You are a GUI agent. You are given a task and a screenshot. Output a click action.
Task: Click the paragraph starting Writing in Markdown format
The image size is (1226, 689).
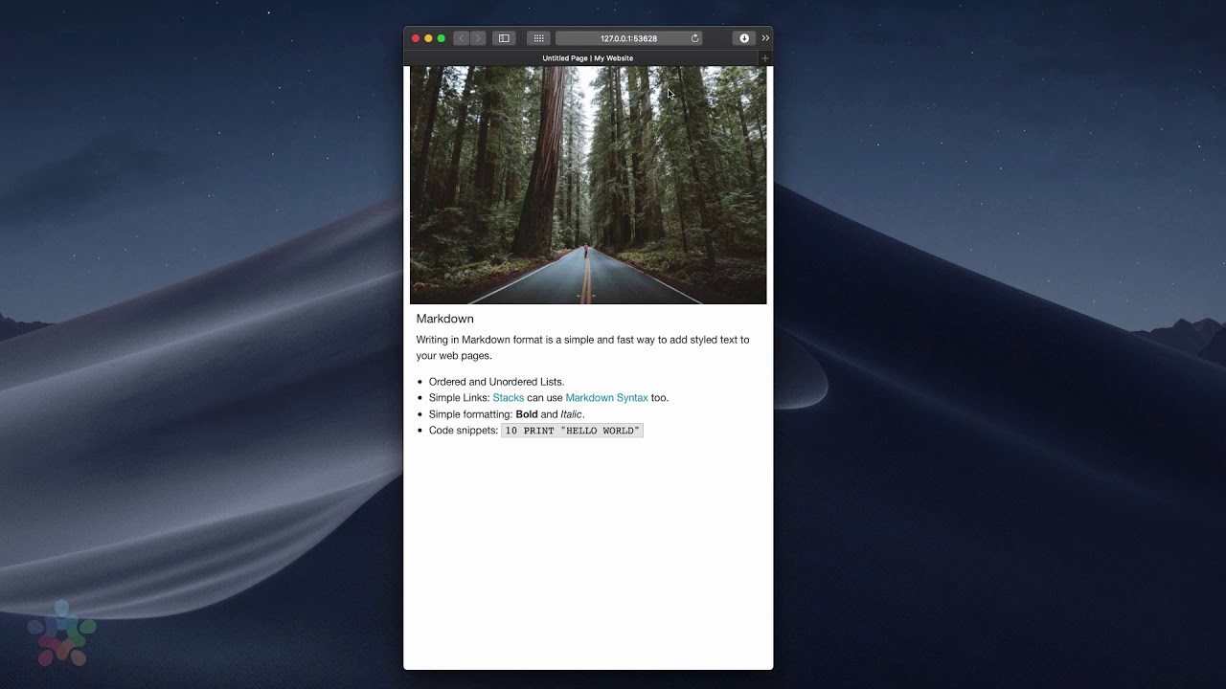(582, 347)
